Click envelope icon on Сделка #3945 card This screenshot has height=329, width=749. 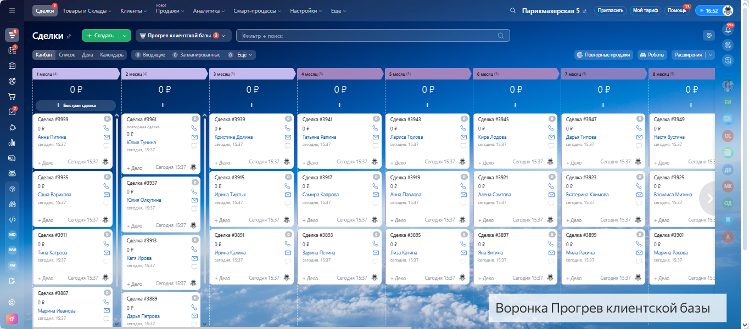tap(551, 137)
